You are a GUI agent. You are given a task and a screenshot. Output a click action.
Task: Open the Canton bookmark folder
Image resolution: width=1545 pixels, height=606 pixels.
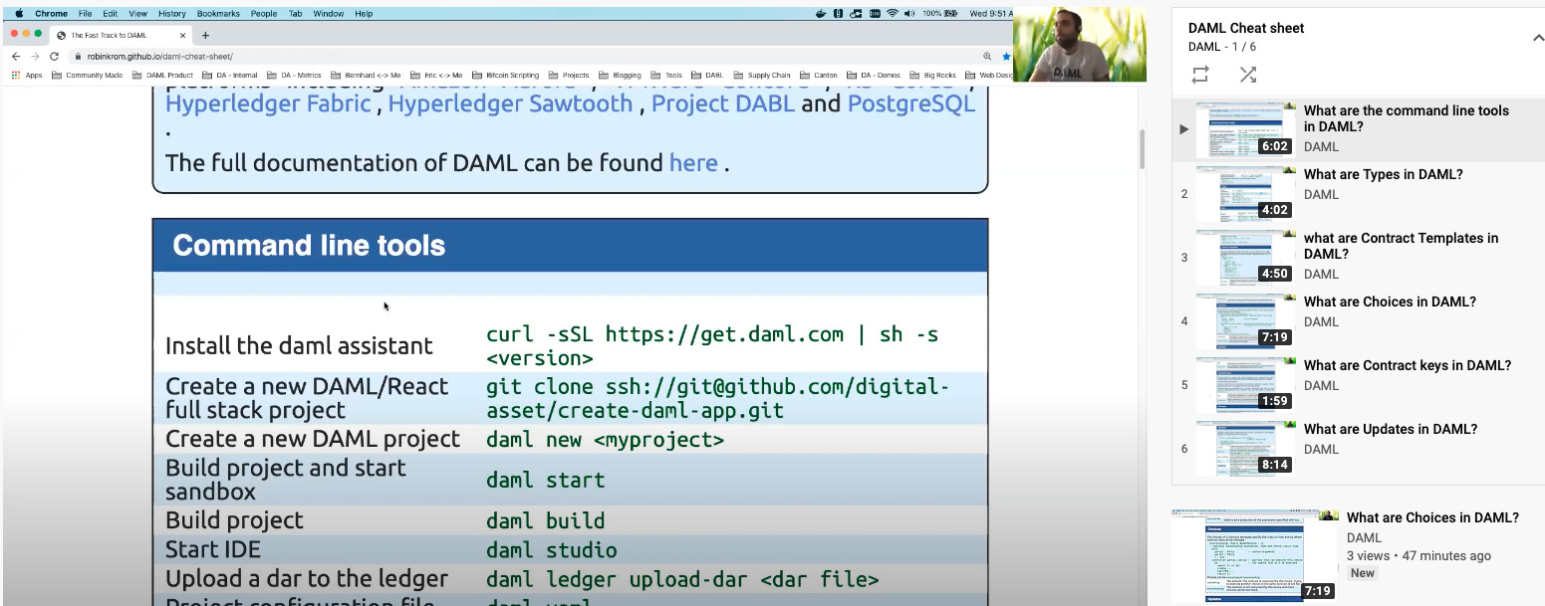pos(819,75)
